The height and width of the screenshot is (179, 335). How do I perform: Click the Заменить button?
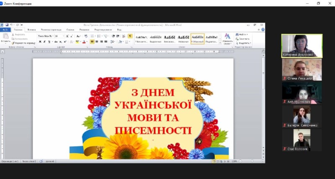click(x=242, y=39)
